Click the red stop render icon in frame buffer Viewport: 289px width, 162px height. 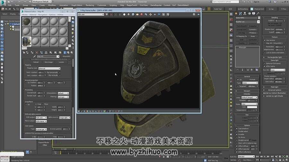(x=142, y=14)
